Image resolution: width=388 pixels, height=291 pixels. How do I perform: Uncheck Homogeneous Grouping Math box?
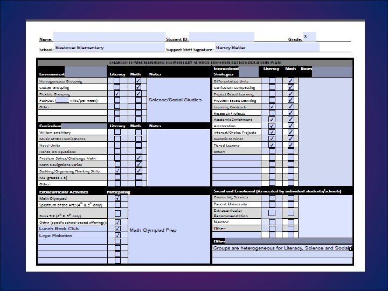tap(138, 81)
